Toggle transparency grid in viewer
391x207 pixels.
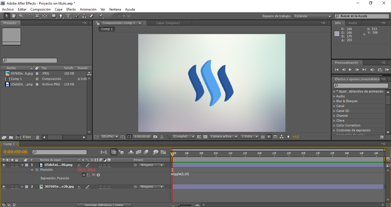tap(205, 136)
